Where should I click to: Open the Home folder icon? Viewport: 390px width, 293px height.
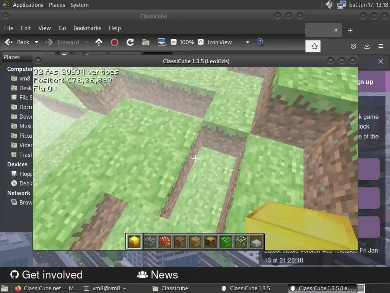146,42
